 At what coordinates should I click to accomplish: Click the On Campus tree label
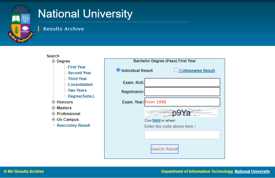click(68, 120)
